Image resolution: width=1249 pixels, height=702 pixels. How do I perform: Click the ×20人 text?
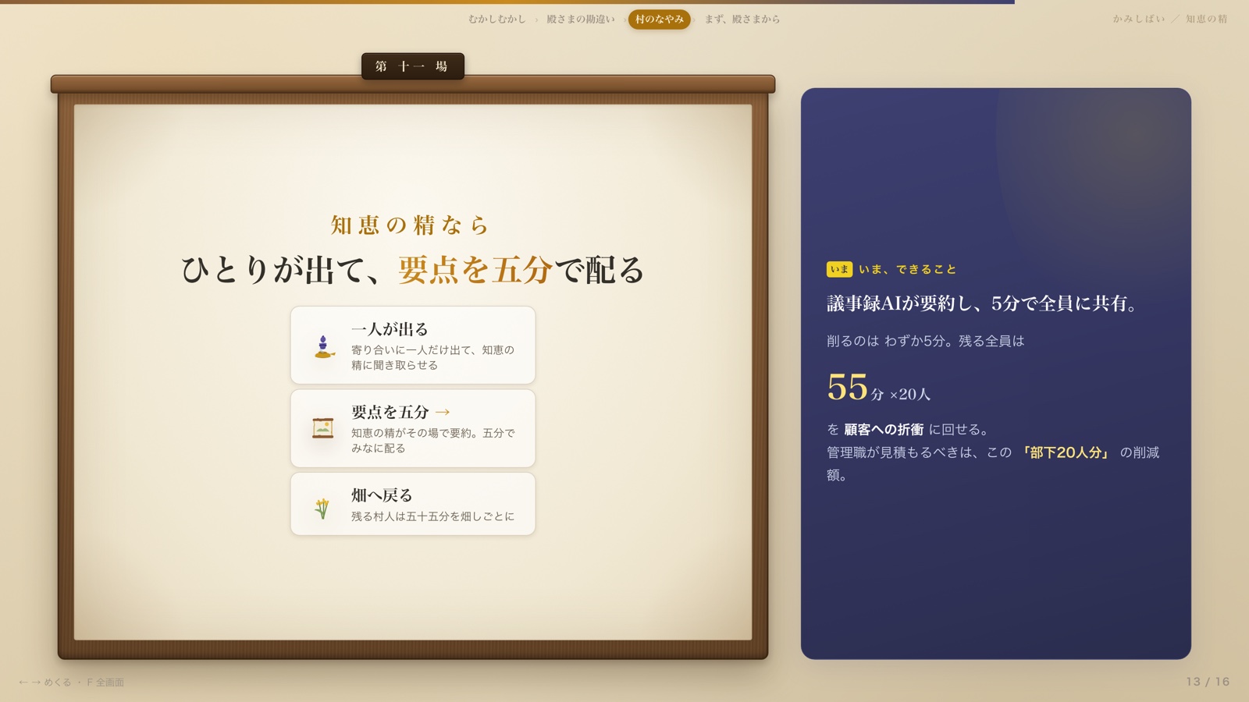click(910, 395)
